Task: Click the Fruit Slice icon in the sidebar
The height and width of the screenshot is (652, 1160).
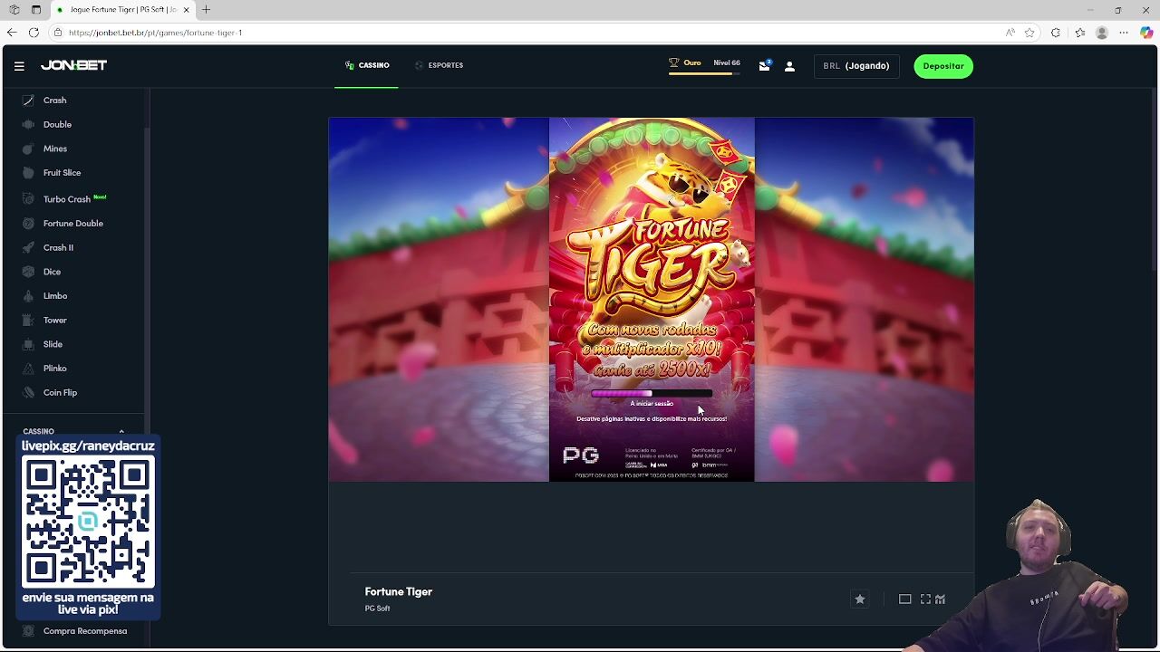Action: pos(28,173)
